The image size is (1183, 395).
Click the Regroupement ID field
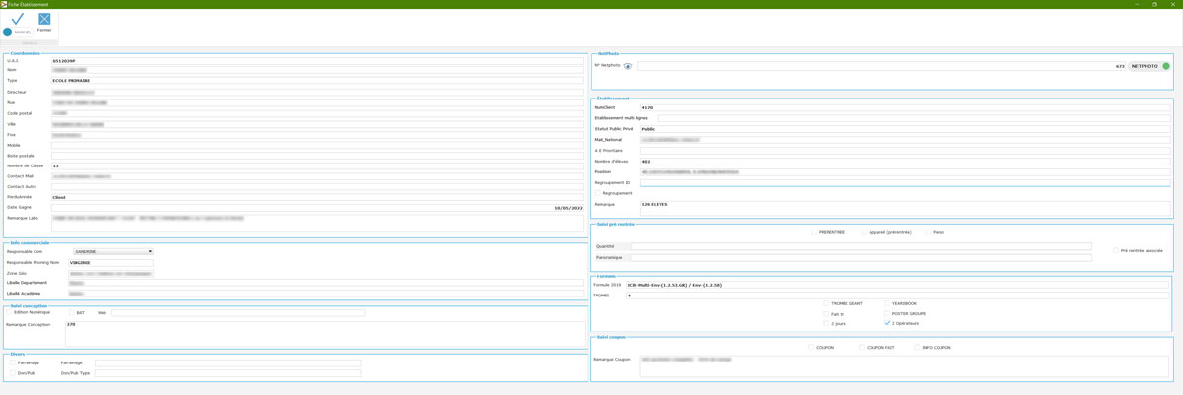pos(905,182)
